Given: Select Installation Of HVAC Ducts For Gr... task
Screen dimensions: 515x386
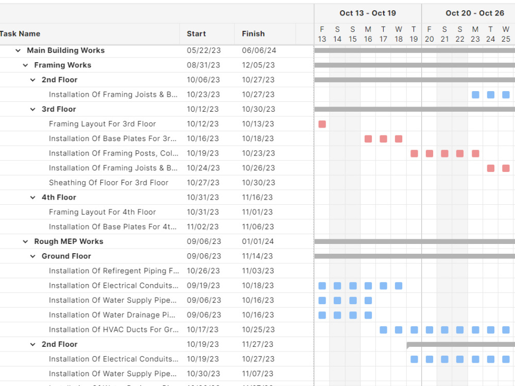Looking at the screenshot, I should click(x=114, y=330).
